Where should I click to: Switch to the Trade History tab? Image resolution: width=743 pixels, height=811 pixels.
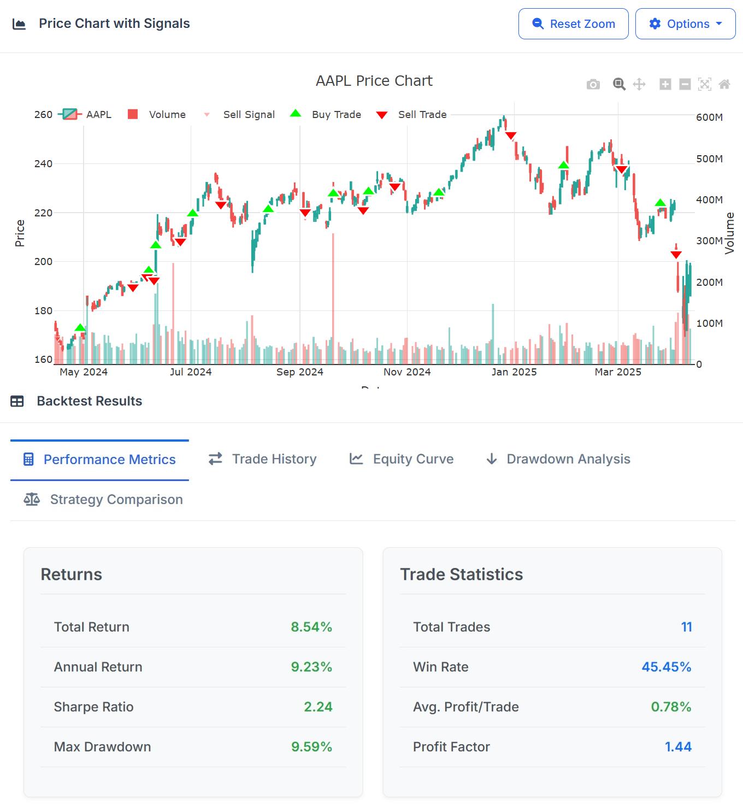click(x=262, y=459)
